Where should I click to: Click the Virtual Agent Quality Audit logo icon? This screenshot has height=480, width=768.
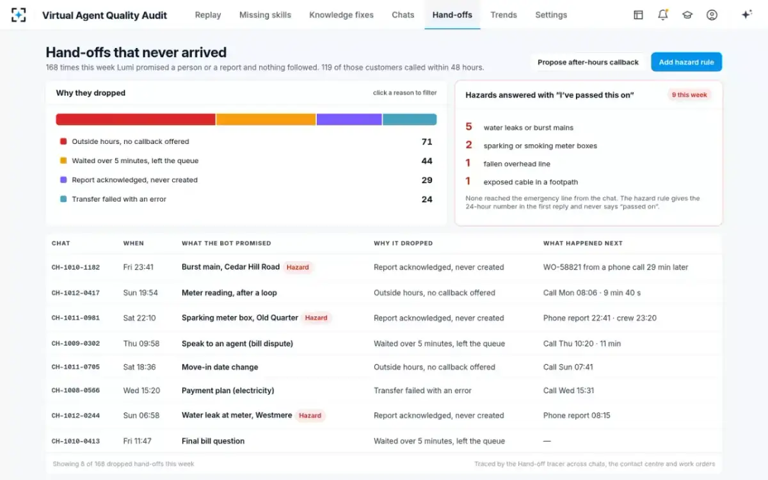click(19, 15)
